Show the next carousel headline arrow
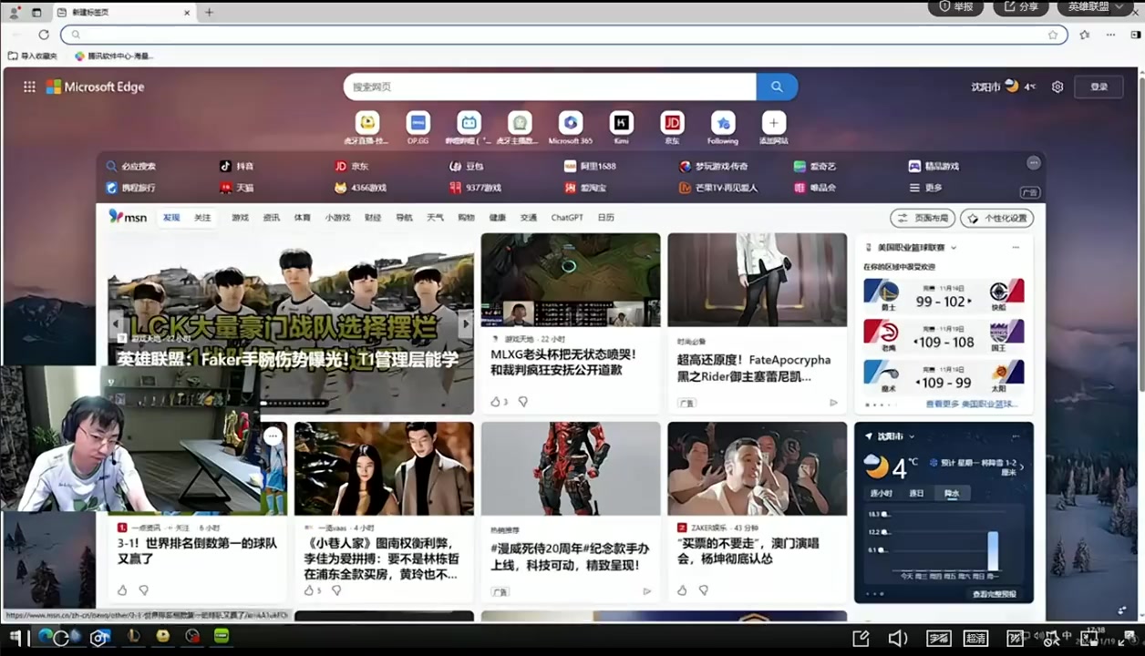The image size is (1145, 656). [x=466, y=323]
